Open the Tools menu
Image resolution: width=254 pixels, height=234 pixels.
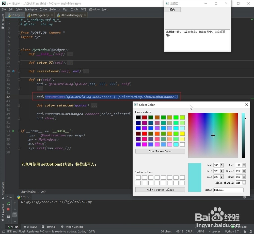[74, 9]
